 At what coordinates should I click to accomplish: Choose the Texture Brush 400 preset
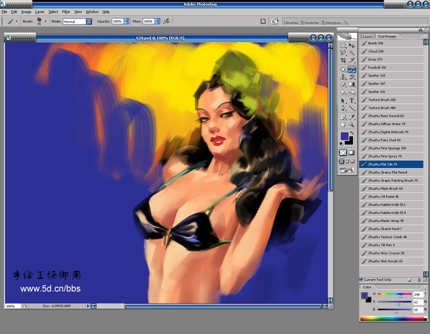(x=391, y=108)
